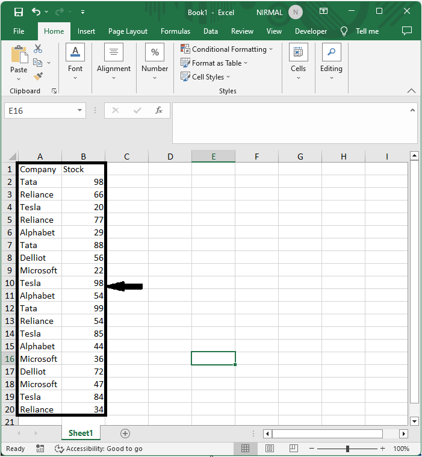Click the horizontal scroll left arrow

point(267,434)
